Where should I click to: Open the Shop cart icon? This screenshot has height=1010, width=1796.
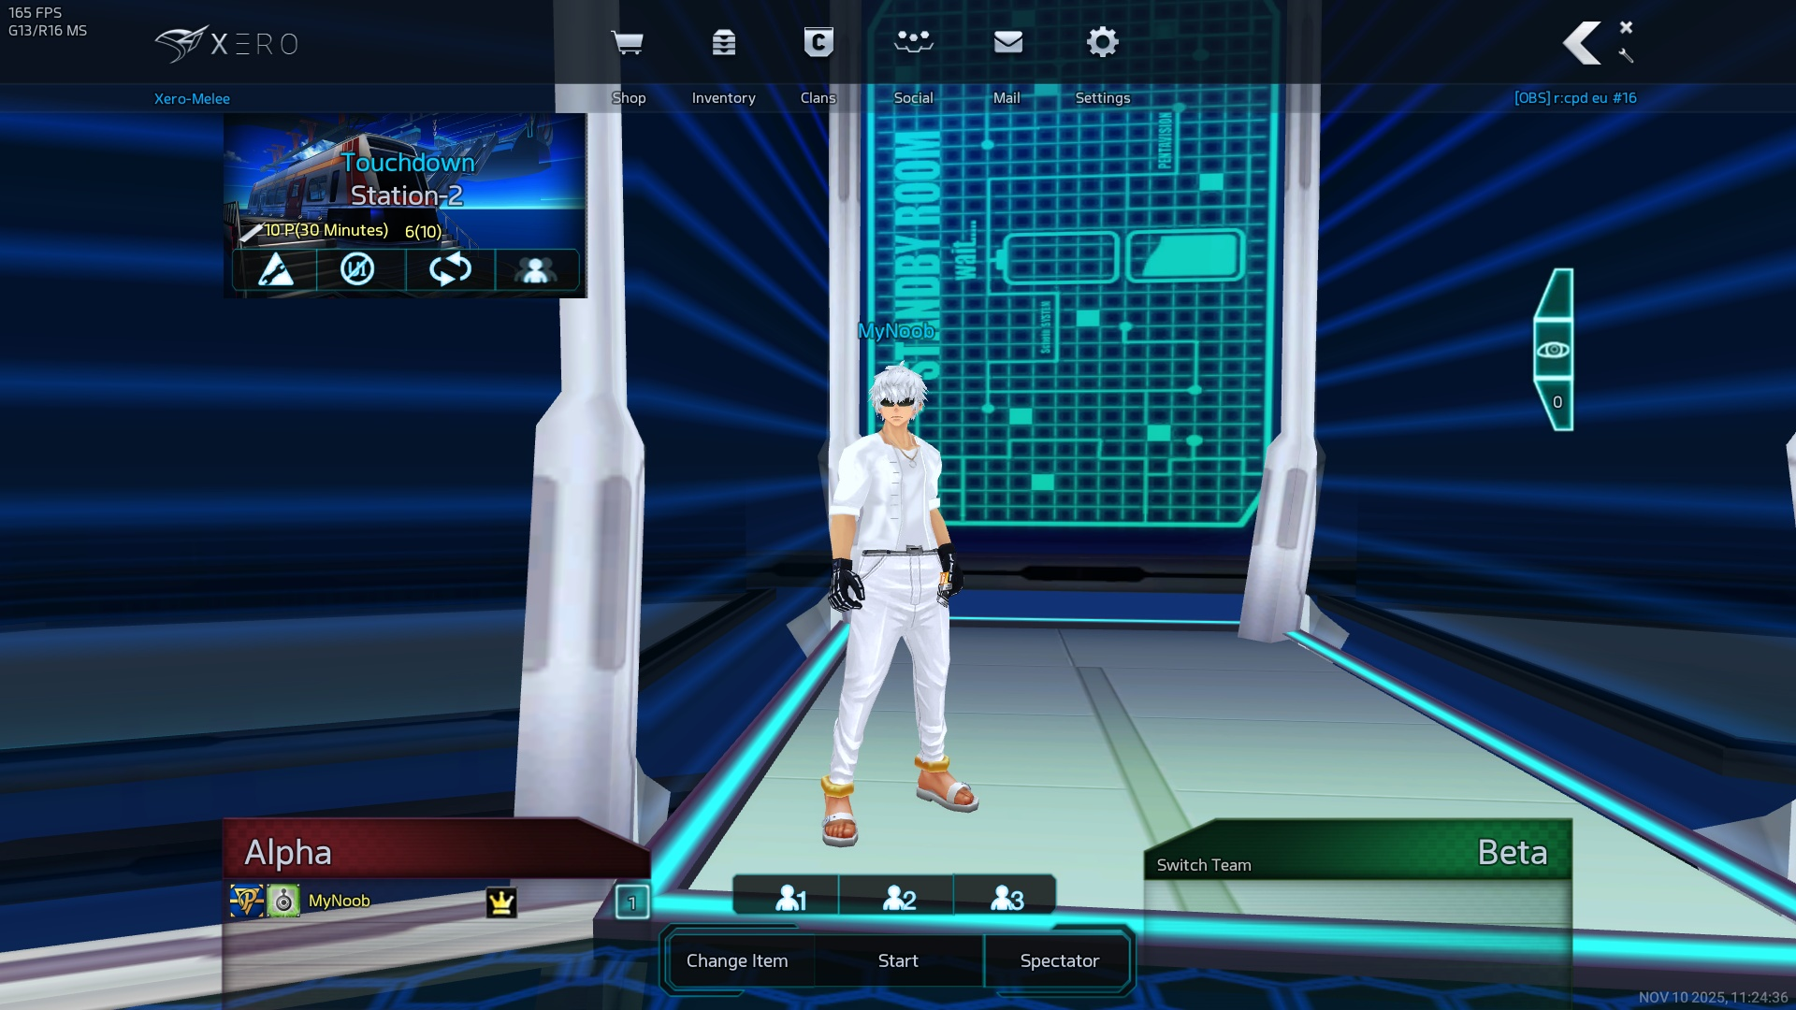pos(627,43)
